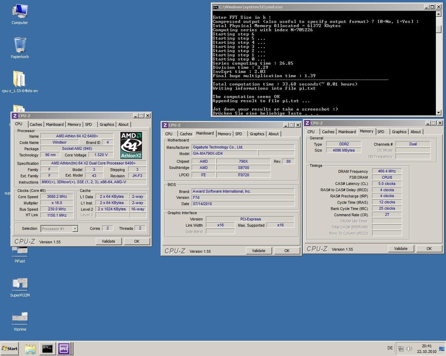The height and width of the screenshot is (356, 446).
Task: Click the CAS# Latency 5.0 clocks value
Action: tap(387, 184)
